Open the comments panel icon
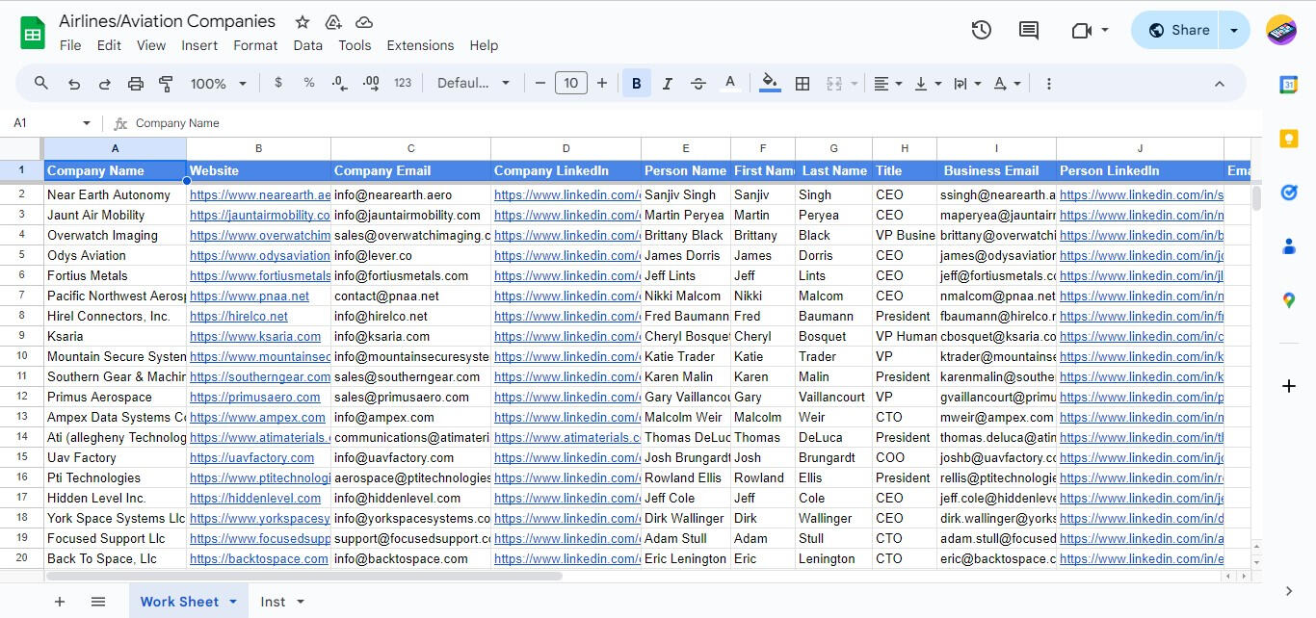Image resolution: width=1316 pixels, height=618 pixels. [x=1029, y=30]
